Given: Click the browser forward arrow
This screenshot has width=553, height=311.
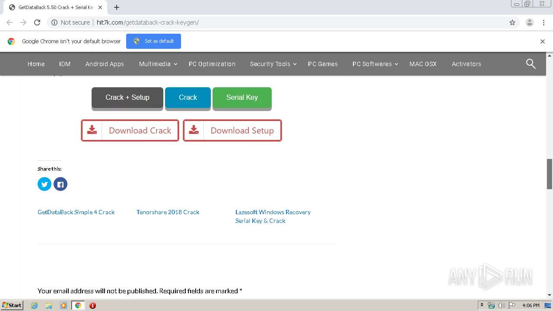Looking at the screenshot, I should [23, 22].
